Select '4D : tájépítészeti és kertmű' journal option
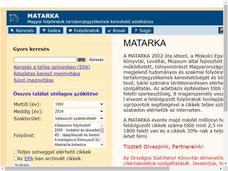The width and height of the screenshot is (228, 171). [77, 135]
